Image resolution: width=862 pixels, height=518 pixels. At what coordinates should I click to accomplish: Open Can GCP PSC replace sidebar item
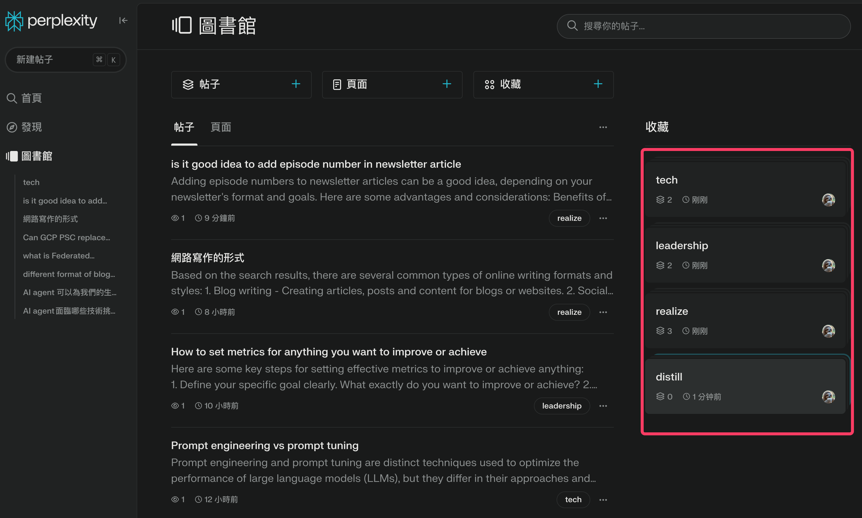point(66,238)
